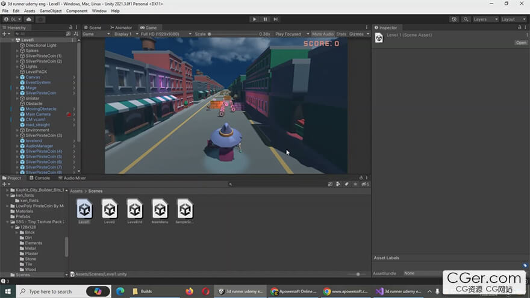Viewport: 530px width, 298px height.
Task: Switch to the Console tab
Action: point(40,178)
